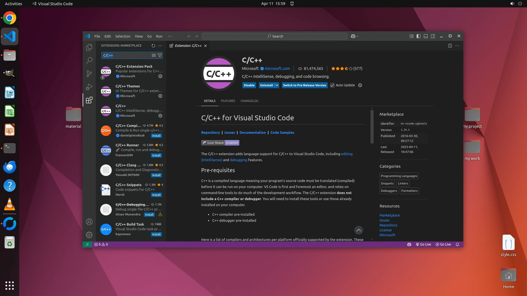Clear extensions search results icon
The width and height of the screenshot is (527, 296).
pyautogui.click(x=154, y=55)
